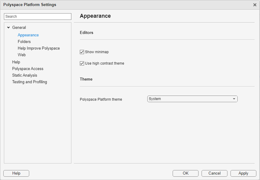Select the Static Analysis settings
Image resolution: width=260 pixels, height=180 pixels.
click(x=25, y=75)
